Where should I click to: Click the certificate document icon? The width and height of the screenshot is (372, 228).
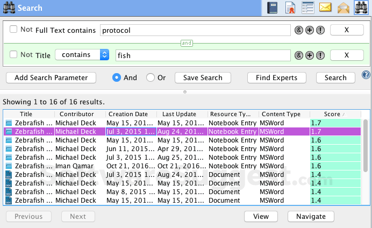290,8
